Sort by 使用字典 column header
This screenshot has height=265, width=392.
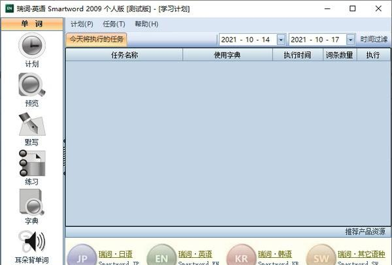click(x=227, y=55)
